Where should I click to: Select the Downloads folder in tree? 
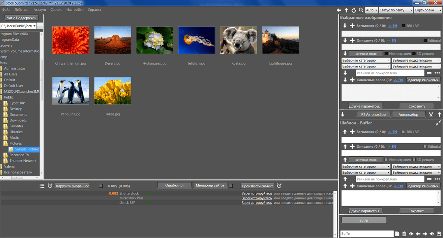[x=18, y=120]
